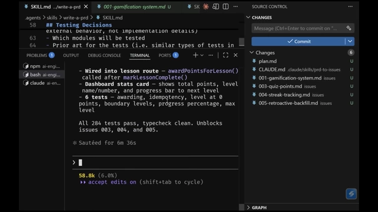Click the untracked U status on plan.md
This screenshot has height=212, width=378.
[352, 61]
